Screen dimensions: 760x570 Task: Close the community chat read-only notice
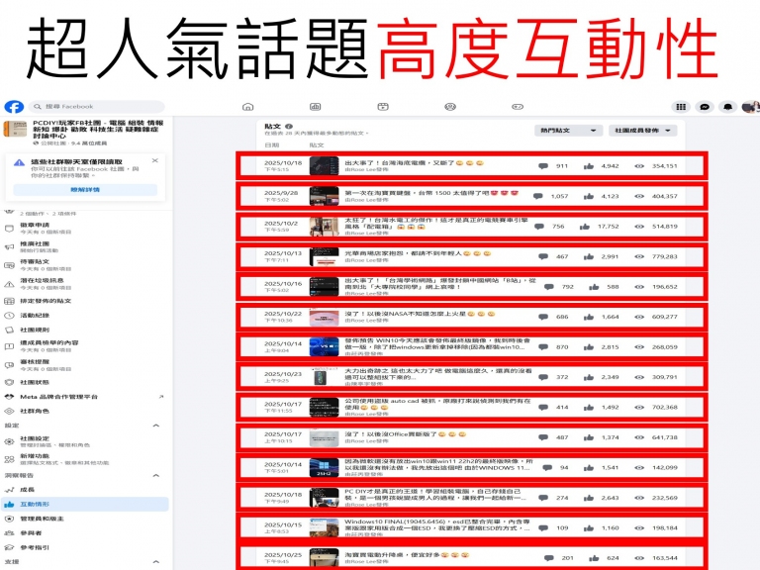pos(154,160)
